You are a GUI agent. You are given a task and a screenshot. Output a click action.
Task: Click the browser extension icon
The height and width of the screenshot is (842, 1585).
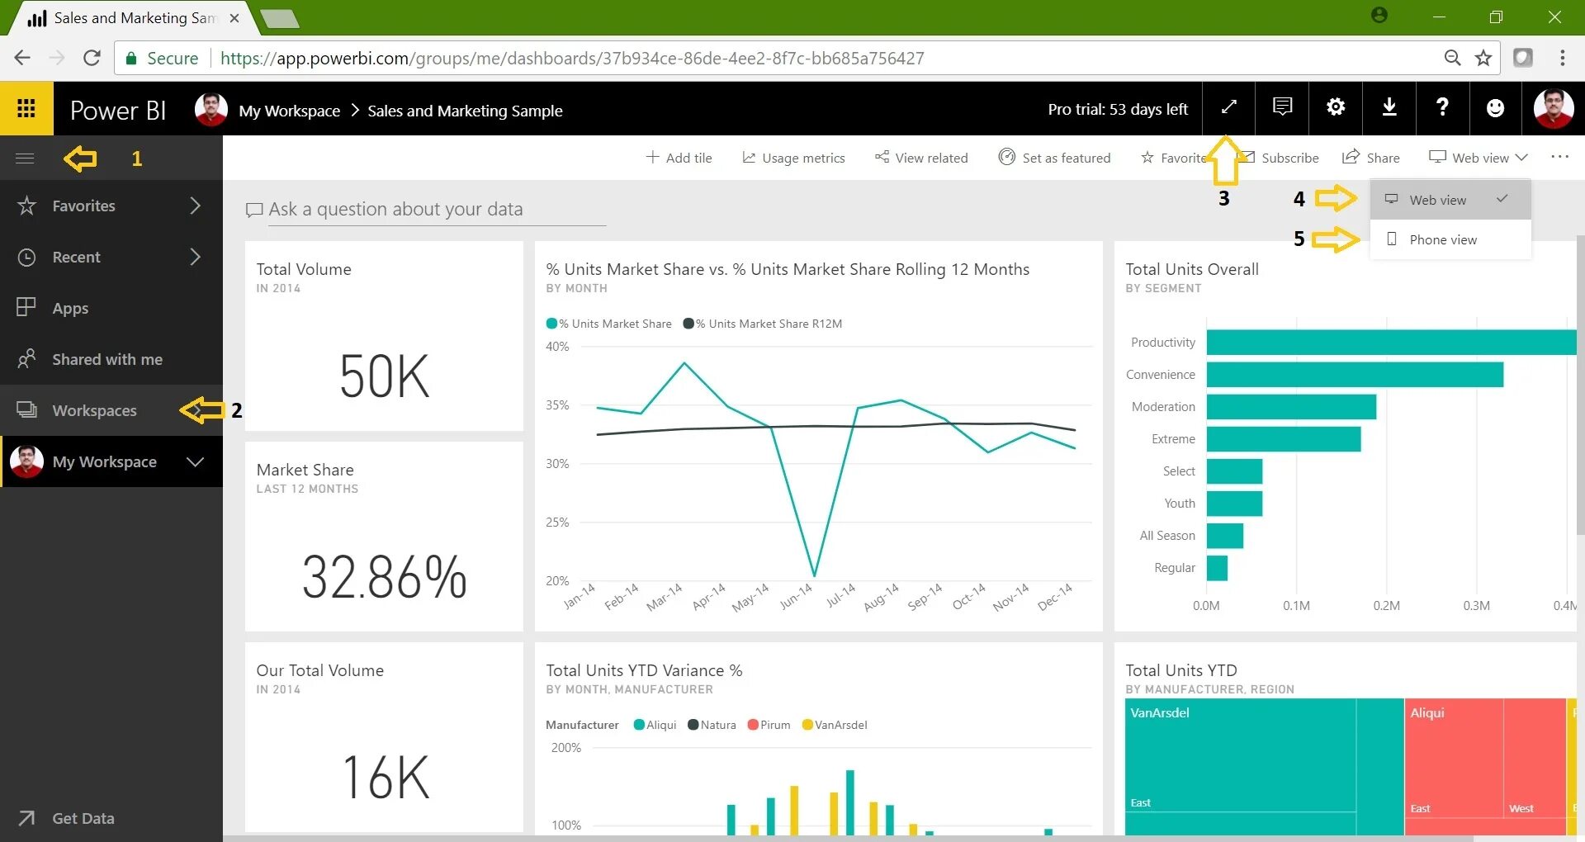[x=1523, y=58]
